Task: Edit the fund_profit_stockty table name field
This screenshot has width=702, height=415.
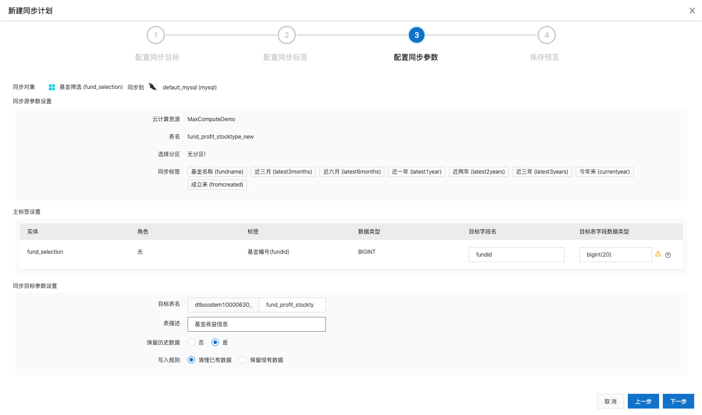Action: point(292,305)
